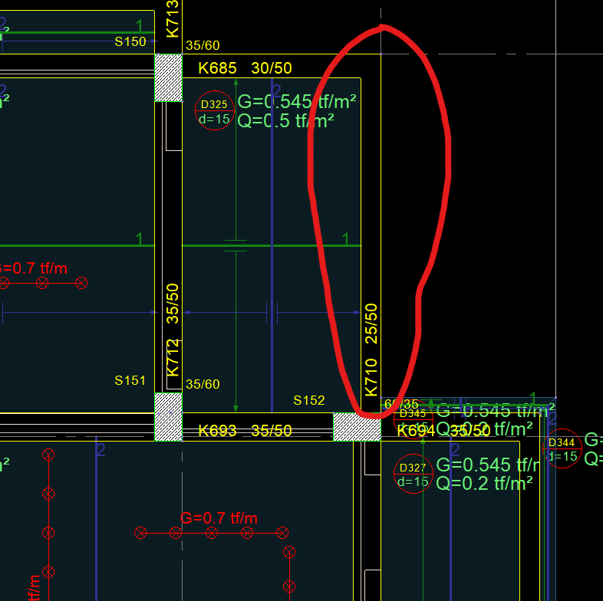The image size is (603, 601).
Task: Click the hatched column below S152 label
Action: pyautogui.click(x=357, y=427)
